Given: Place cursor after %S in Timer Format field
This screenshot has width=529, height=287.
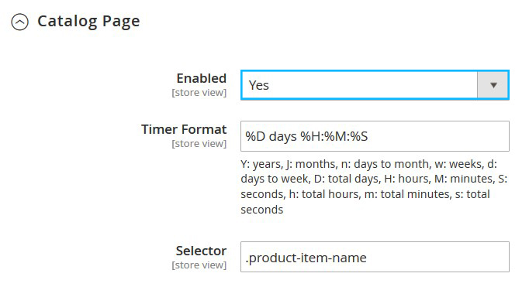Looking at the screenshot, I should pyautogui.click(x=368, y=137).
